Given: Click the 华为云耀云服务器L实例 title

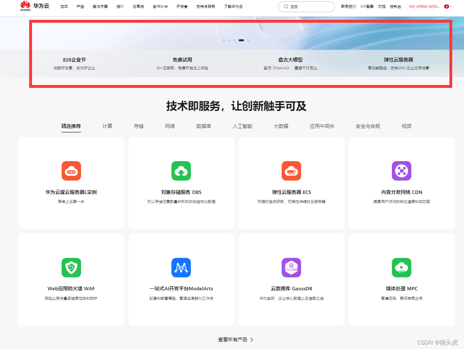Looking at the screenshot, I should click(71, 192).
